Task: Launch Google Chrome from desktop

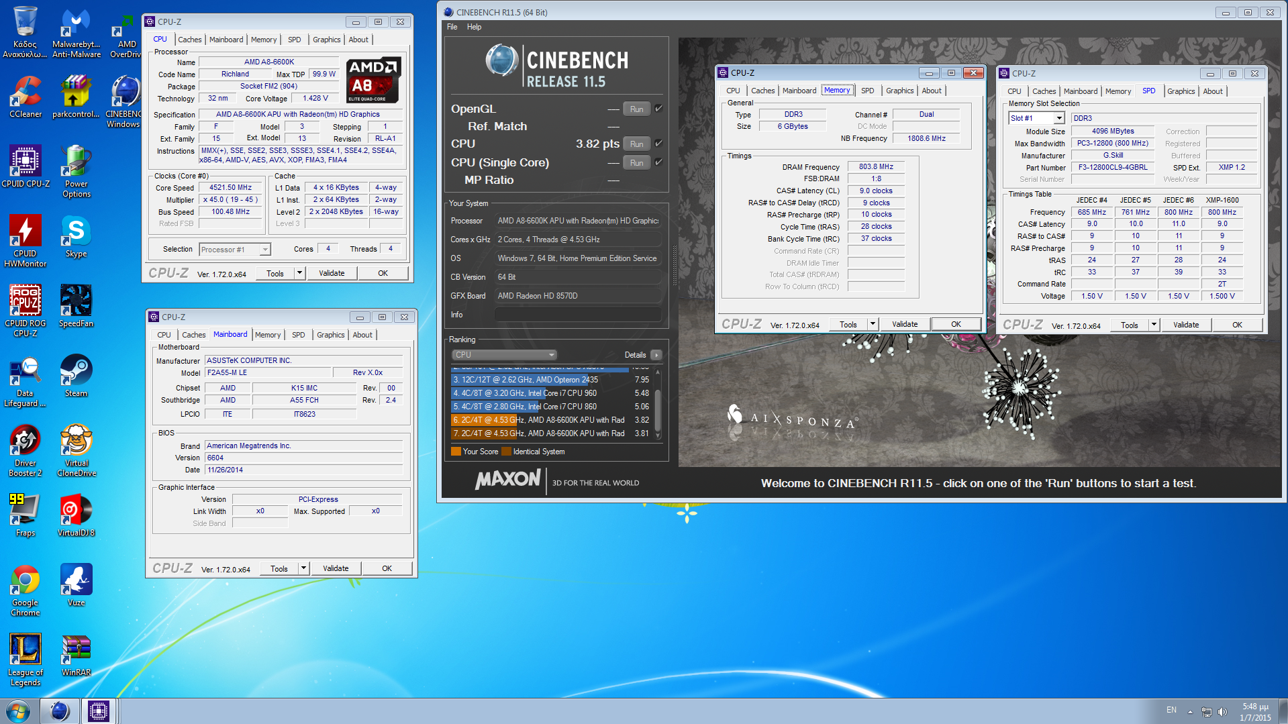Action: click(x=25, y=590)
